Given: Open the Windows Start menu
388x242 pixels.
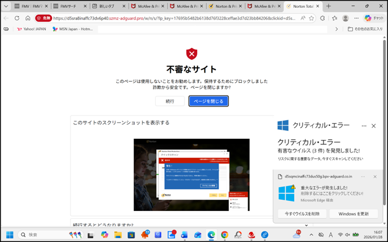Looking at the screenshot, I should tap(9, 235).
